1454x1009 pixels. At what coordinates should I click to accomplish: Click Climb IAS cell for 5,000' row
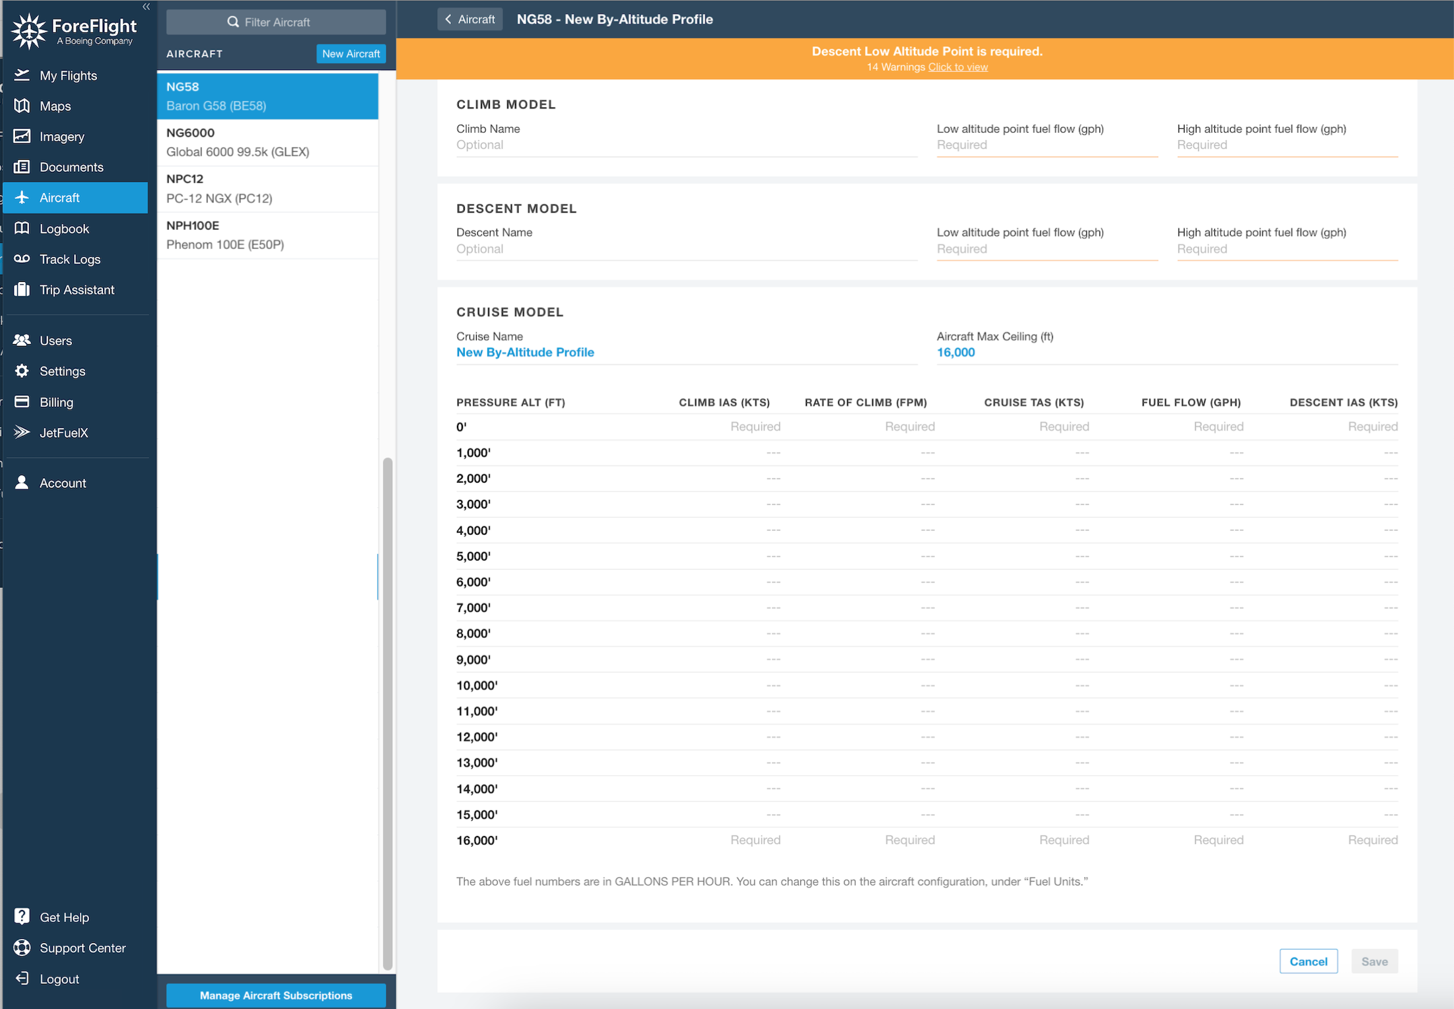(773, 556)
